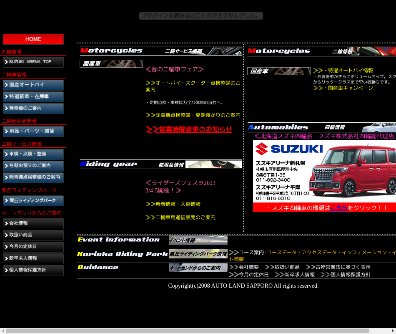Open 個人情報保護方針 sidebar button
The image size is (396, 334).
(x=33, y=270)
